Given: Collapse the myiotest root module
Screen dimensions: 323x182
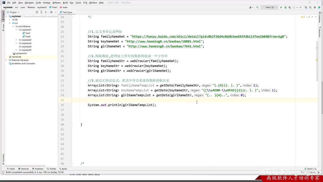Looking at the screenshot, I should [7, 16].
